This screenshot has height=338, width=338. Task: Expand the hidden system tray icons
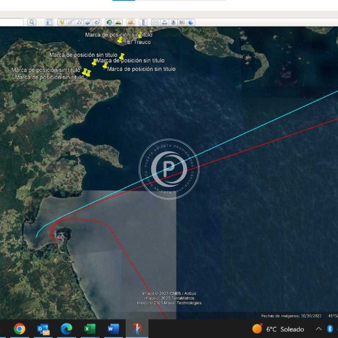[319, 329]
